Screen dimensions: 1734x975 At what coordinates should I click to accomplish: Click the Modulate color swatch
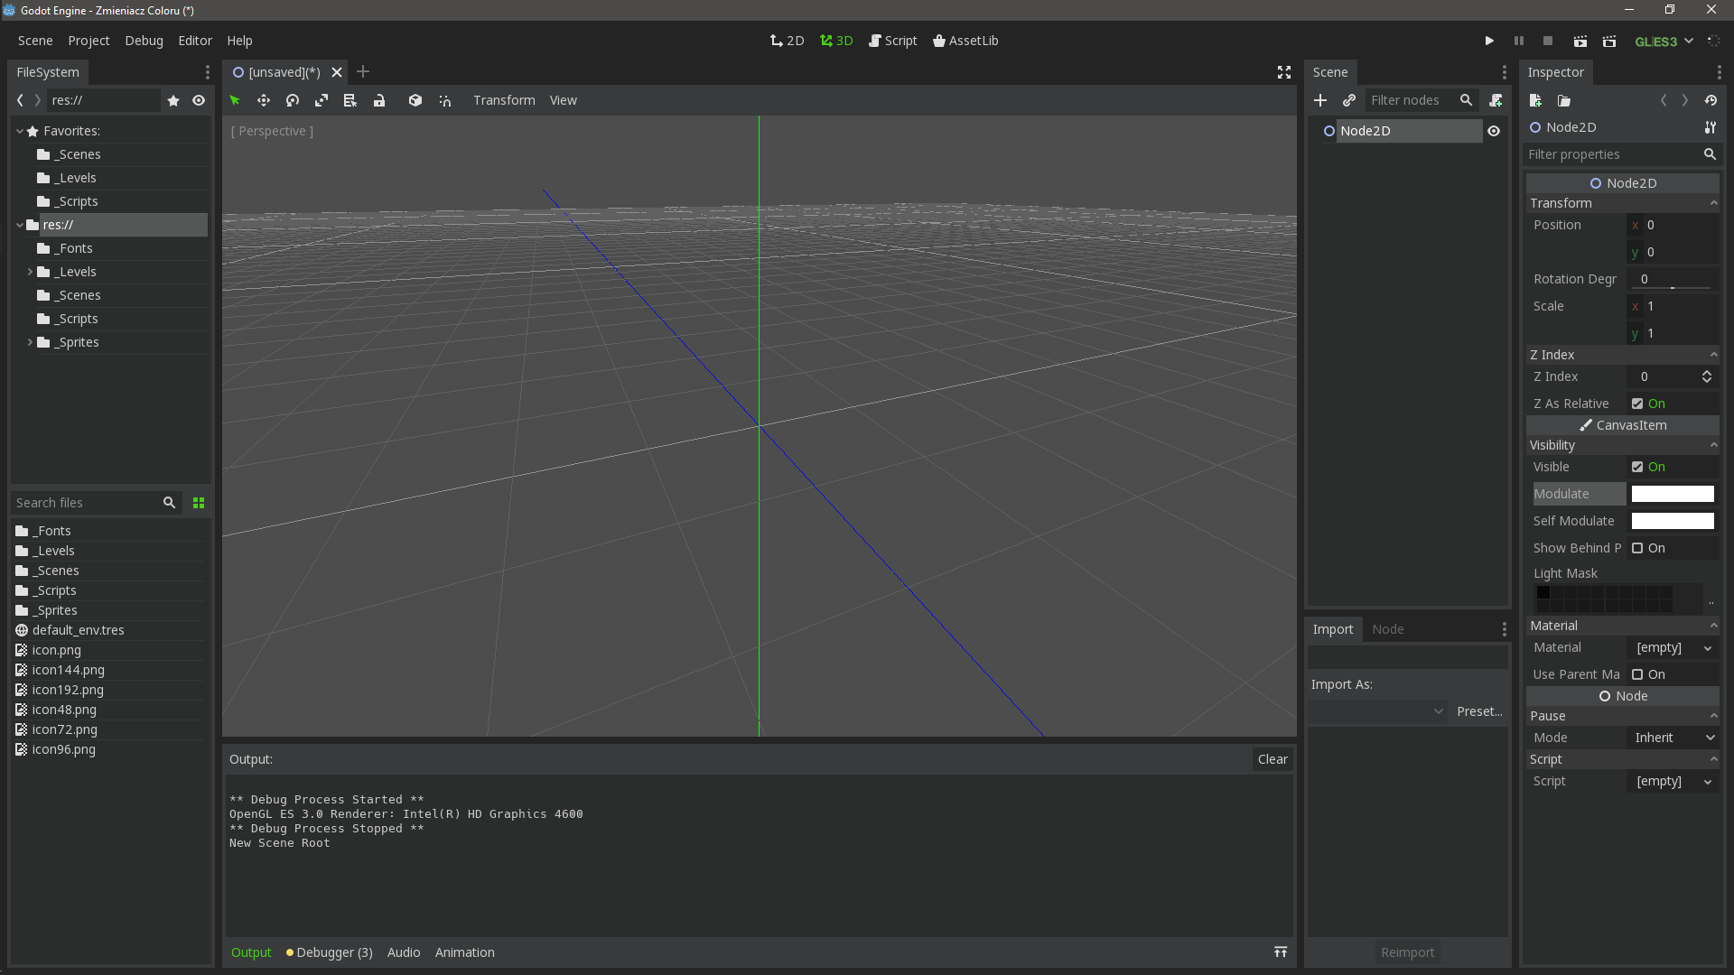1672,494
